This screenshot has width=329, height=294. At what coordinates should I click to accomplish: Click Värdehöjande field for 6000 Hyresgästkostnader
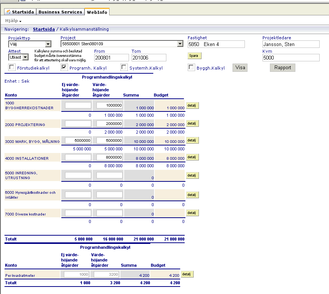tap(110, 195)
